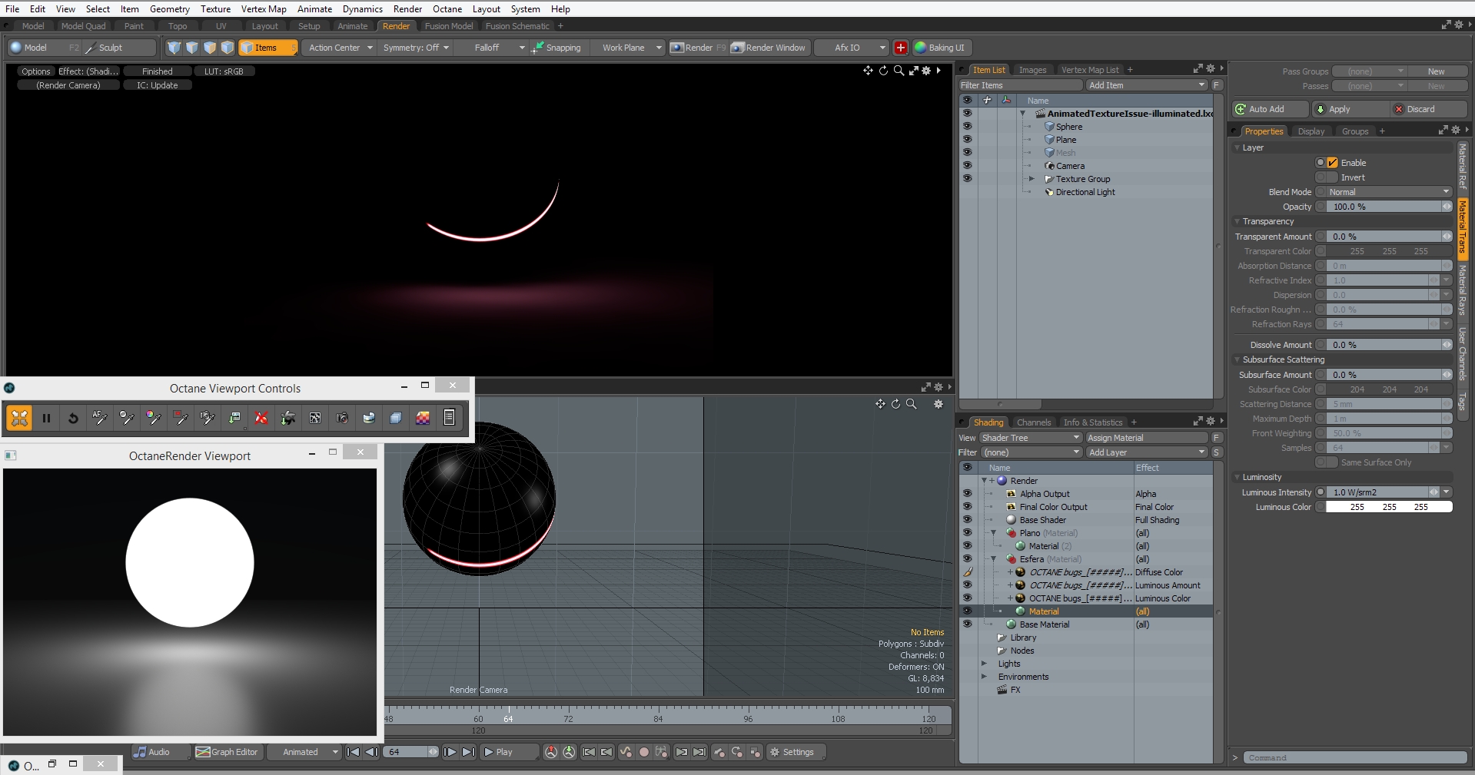Click the Luminous Color swatch
Image resolution: width=1475 pixels, height=775 pixels.
coord(1389,507)
